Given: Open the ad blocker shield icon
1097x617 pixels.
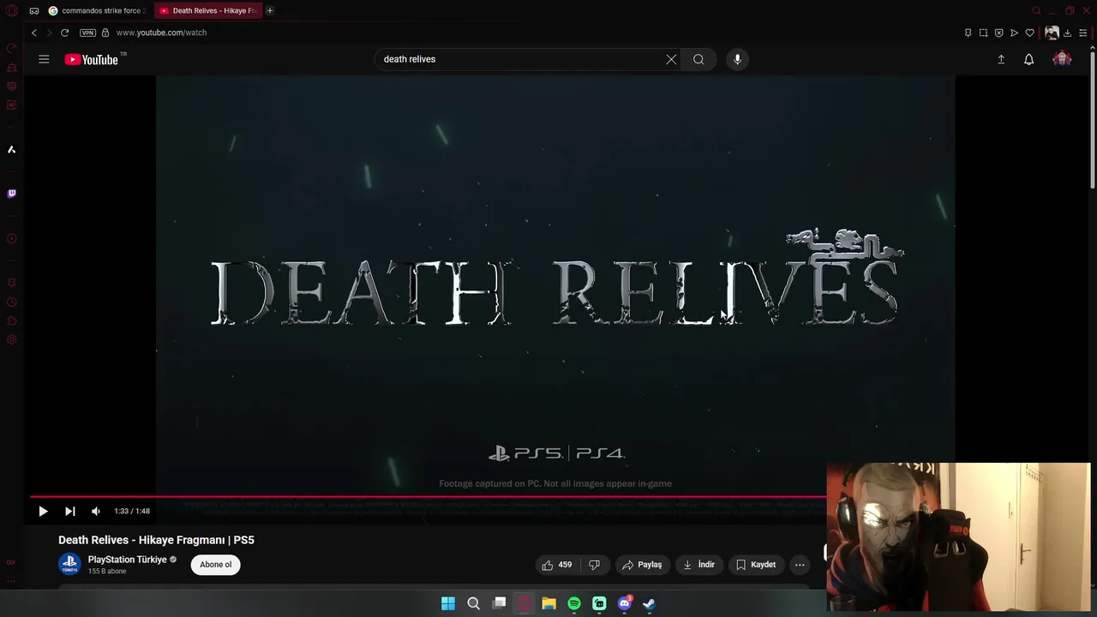Looking at the screenshot, I should point(999,33).
